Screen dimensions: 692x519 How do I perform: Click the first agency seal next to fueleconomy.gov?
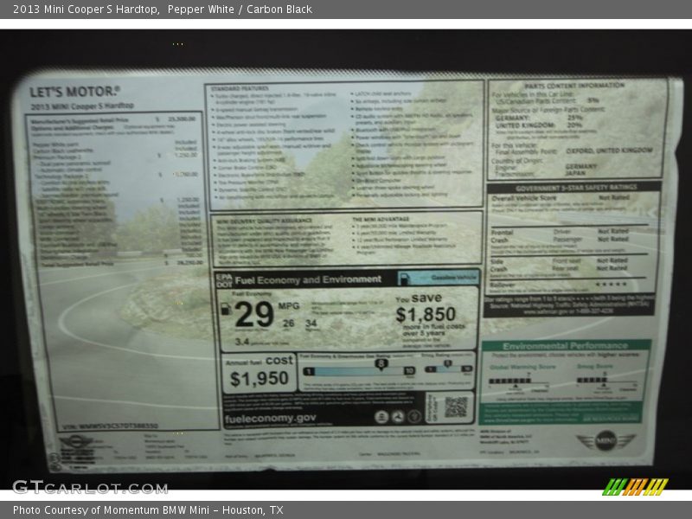point(381,417)
